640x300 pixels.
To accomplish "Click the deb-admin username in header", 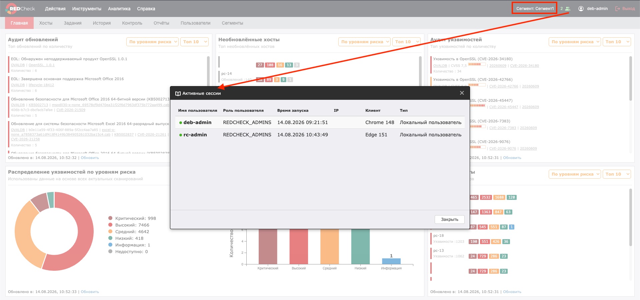I will point(597,9).
